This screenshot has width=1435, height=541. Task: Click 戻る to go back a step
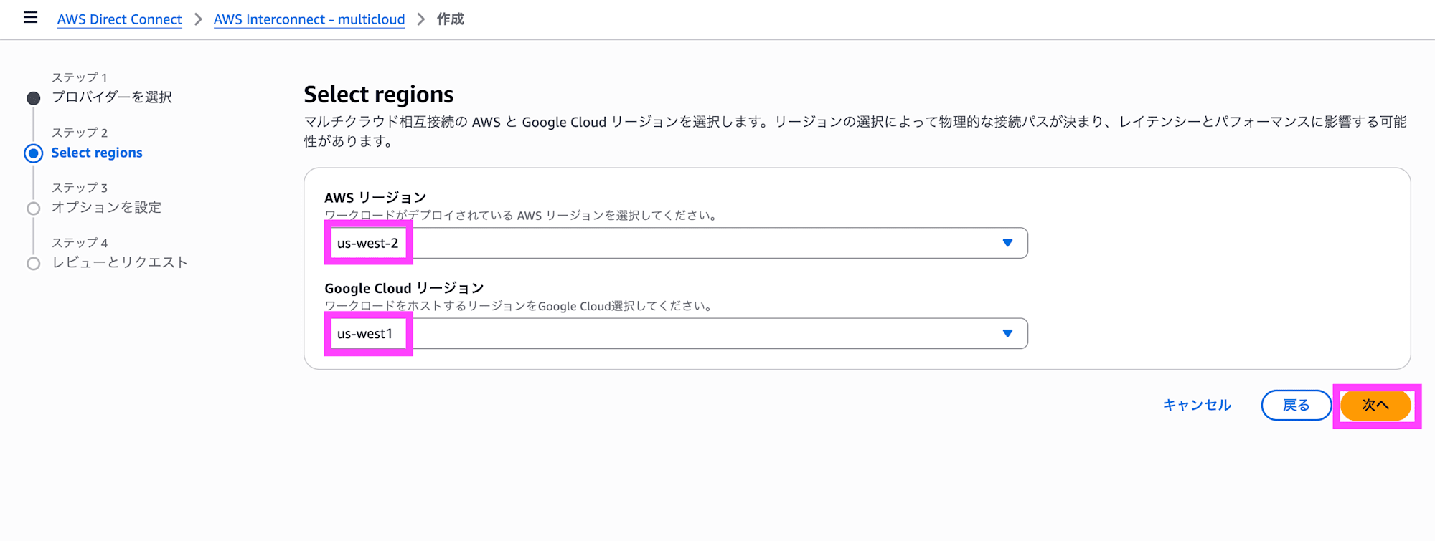pos(1296,405)
